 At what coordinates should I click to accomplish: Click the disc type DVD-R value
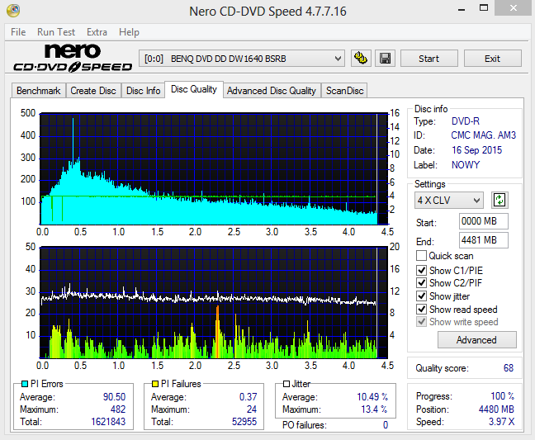466,121
